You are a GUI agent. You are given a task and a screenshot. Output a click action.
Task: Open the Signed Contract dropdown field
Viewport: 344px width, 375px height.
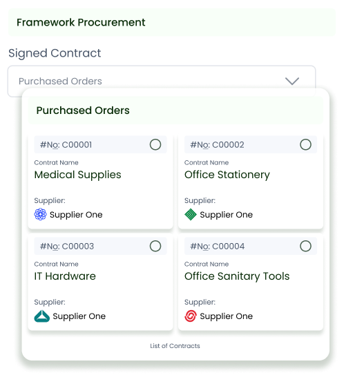pos(162,81)
